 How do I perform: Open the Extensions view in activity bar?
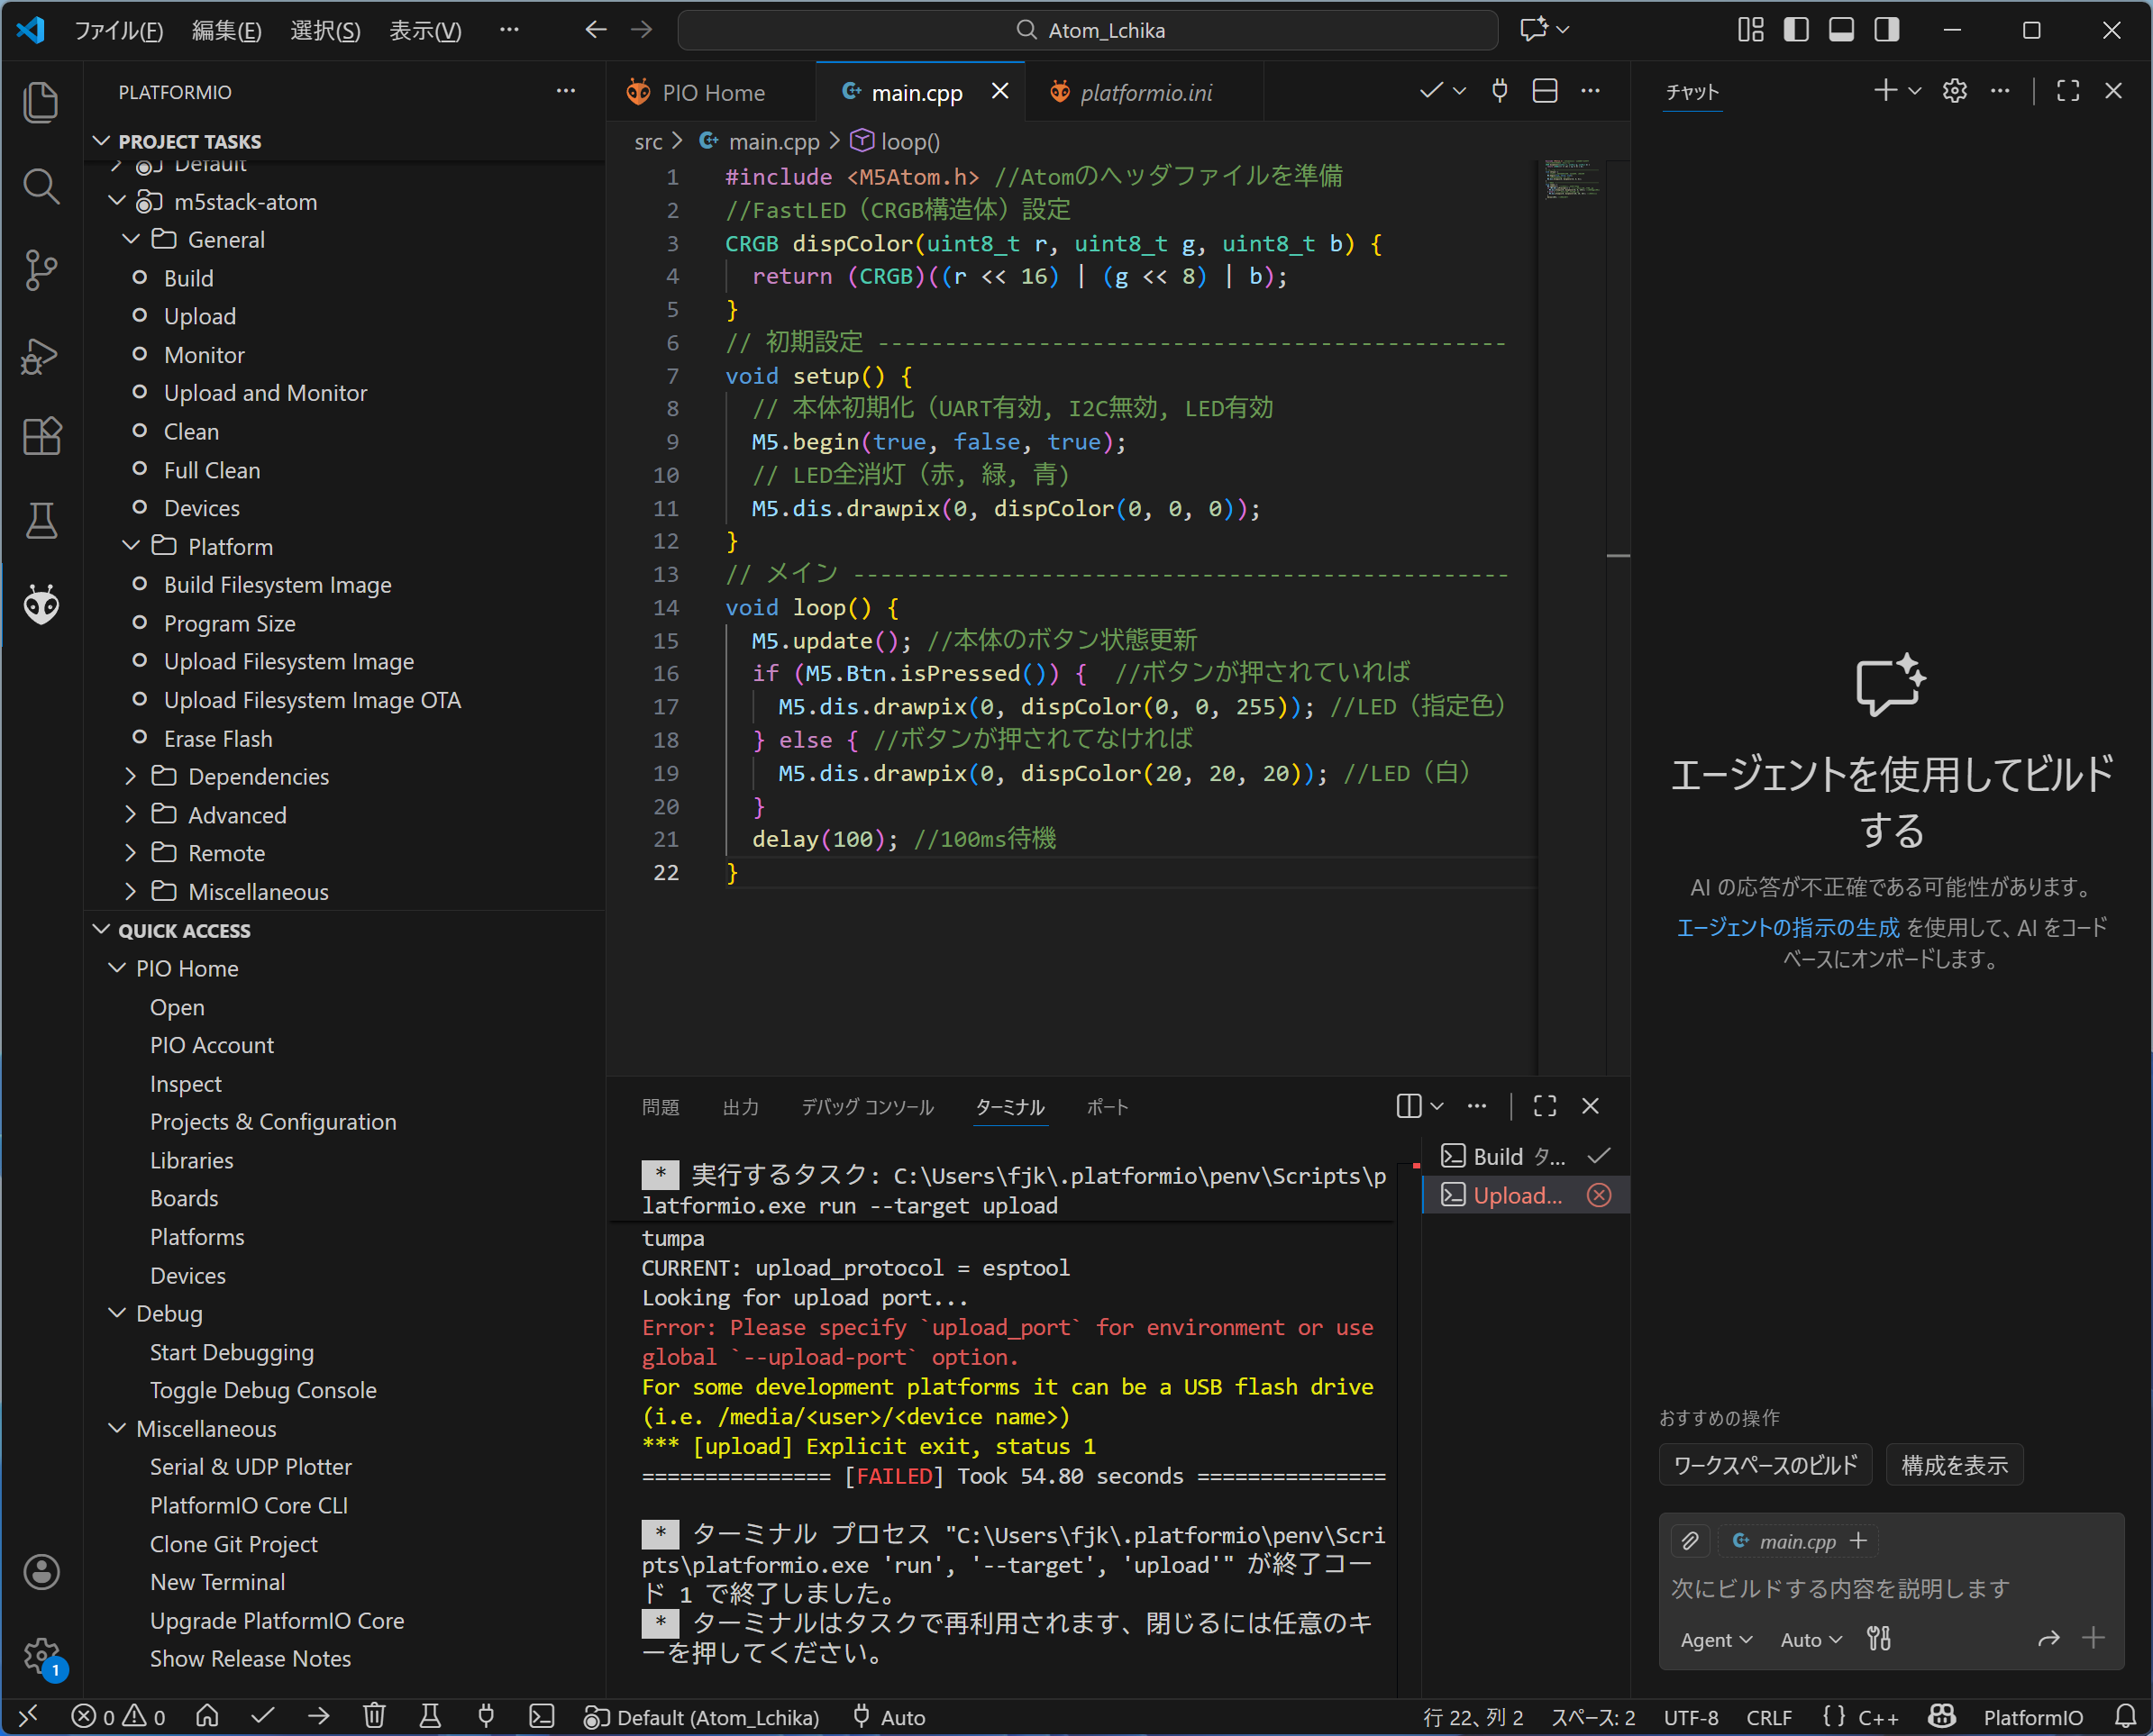41,437
